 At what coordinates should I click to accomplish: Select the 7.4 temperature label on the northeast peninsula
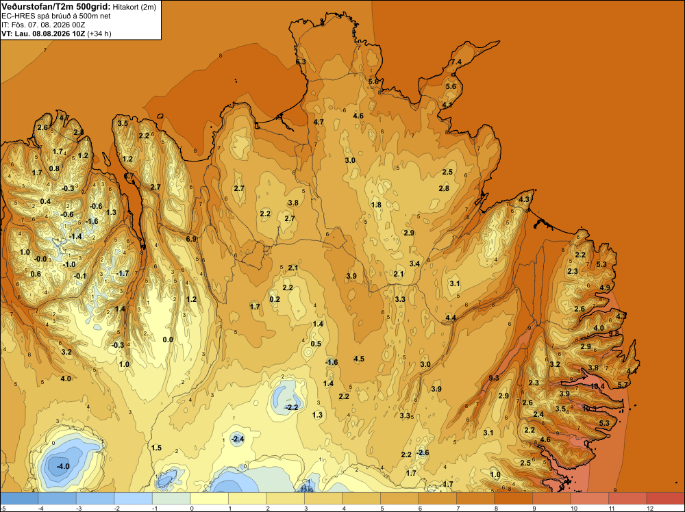[456, 62]
